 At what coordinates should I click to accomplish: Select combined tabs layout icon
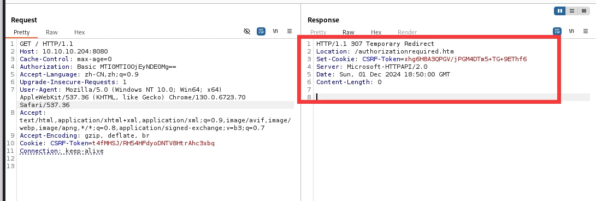coord(583,11)
